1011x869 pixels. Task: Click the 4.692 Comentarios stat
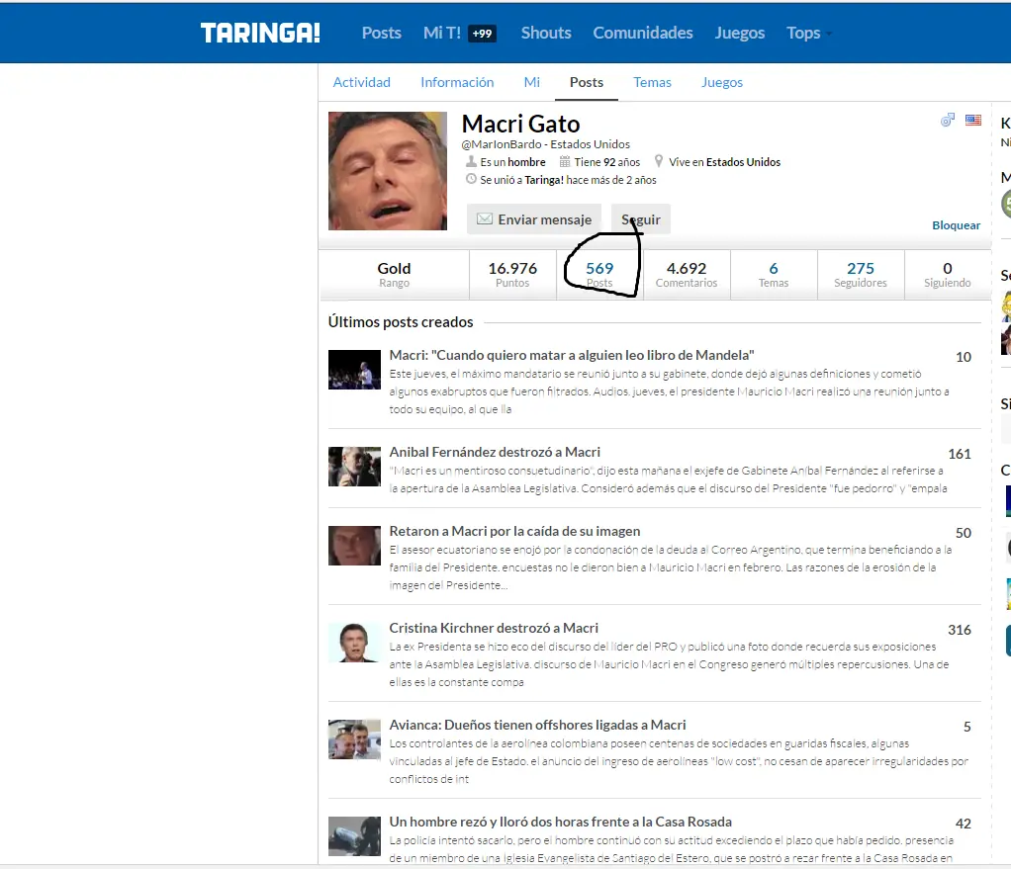pos(687,275)
